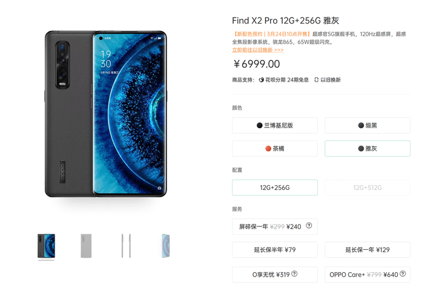Choose the 12G+512G configuration

(x=368, y=188)
